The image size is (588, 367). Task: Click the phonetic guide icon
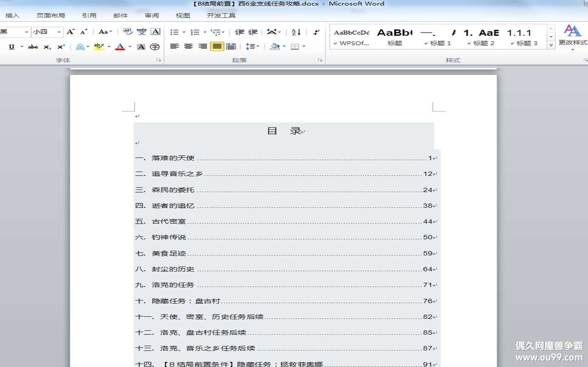(141, 32)
